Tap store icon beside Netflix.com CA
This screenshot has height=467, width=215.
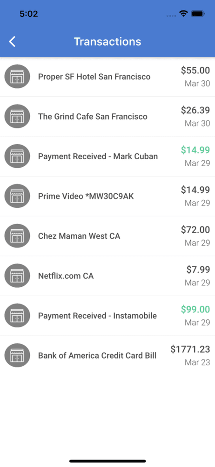pos(17,276)
